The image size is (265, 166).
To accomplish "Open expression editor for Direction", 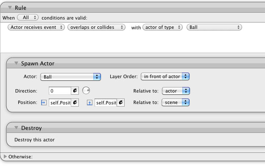I will [75, 91].
